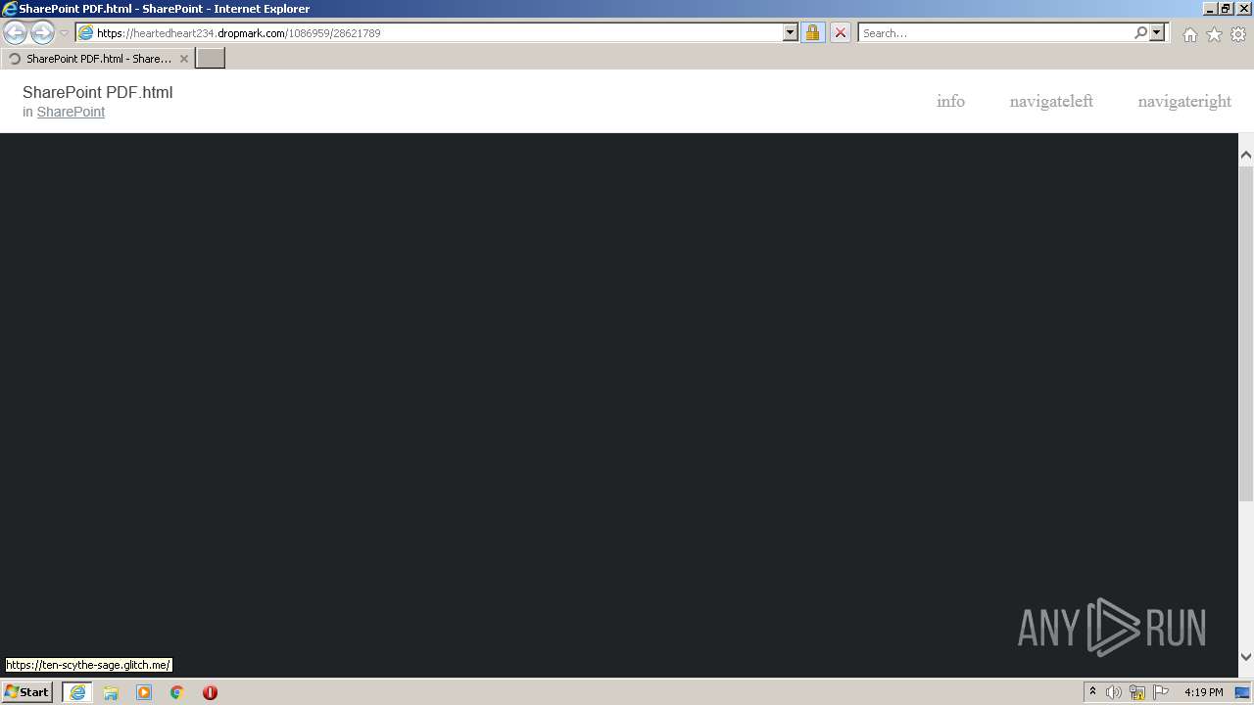Open the Windows Explorer folder taskbar icon
This screenshot has height=705, width=1254.
tap(111, 692)
